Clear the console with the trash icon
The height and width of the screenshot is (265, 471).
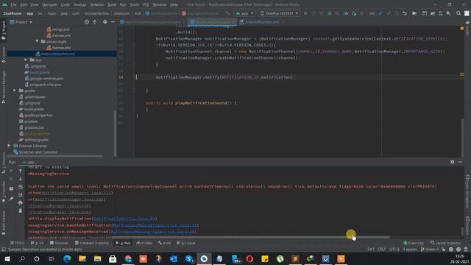tap(20, 211)
